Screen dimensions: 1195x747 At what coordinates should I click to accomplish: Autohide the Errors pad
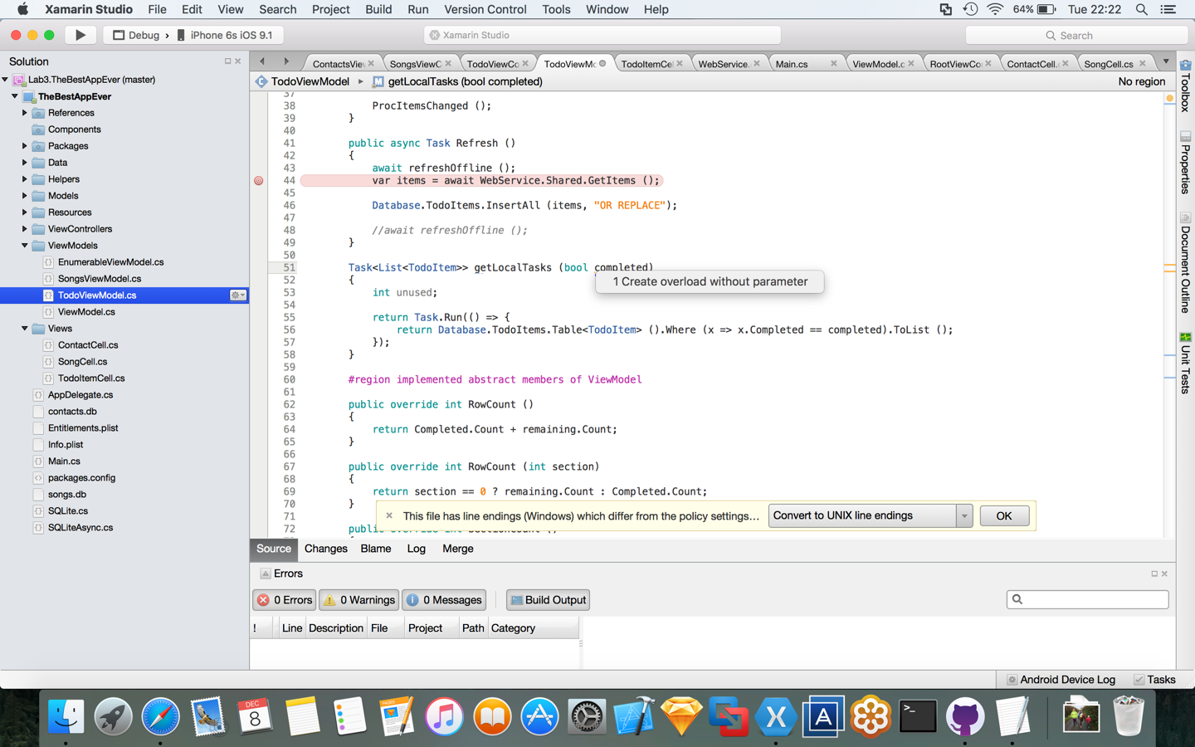[1154, 574]
